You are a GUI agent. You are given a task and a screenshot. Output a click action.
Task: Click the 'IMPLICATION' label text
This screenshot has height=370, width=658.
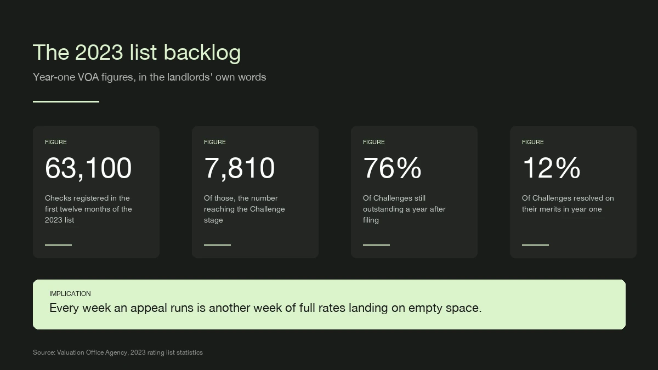70,294
